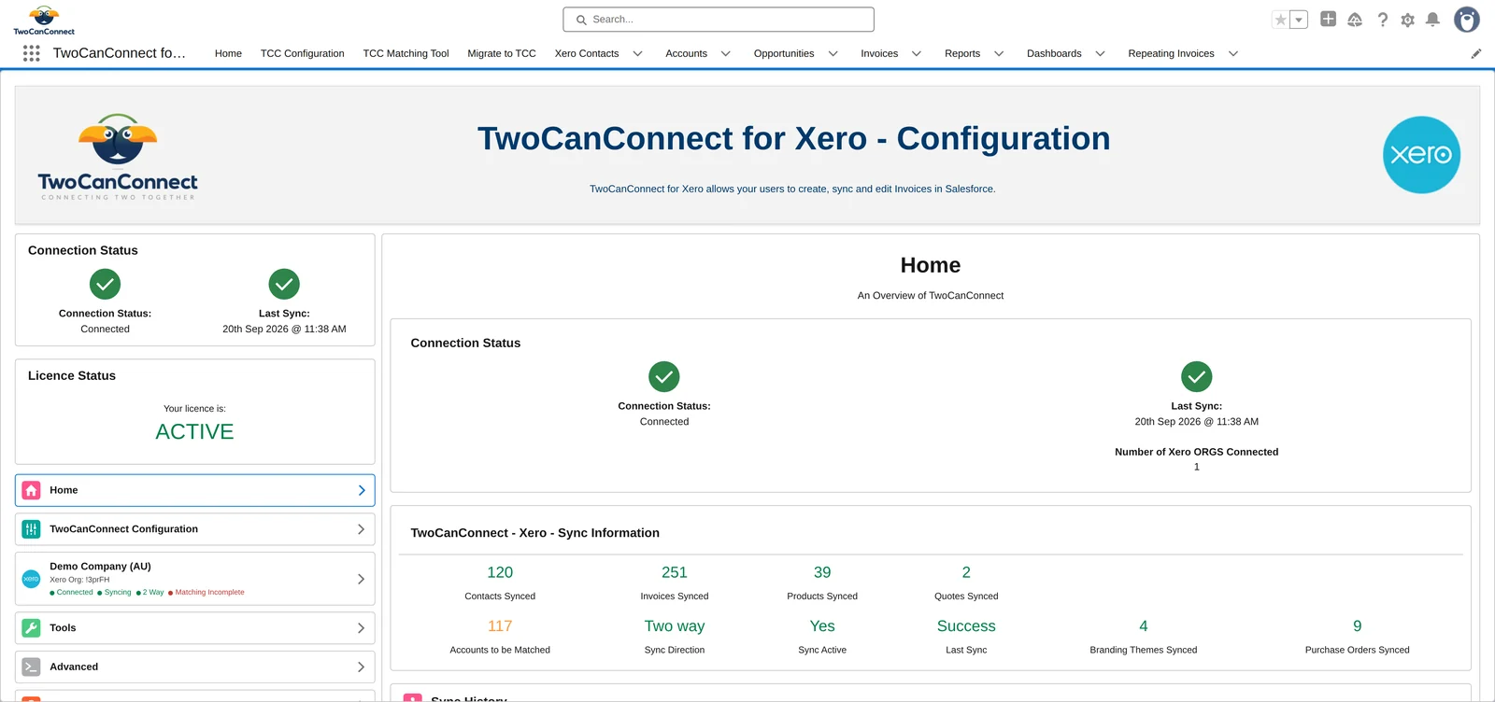1495x702 pixels.
Task: Click the ACTIVE licence status text
Action: (x=194, y=431)
